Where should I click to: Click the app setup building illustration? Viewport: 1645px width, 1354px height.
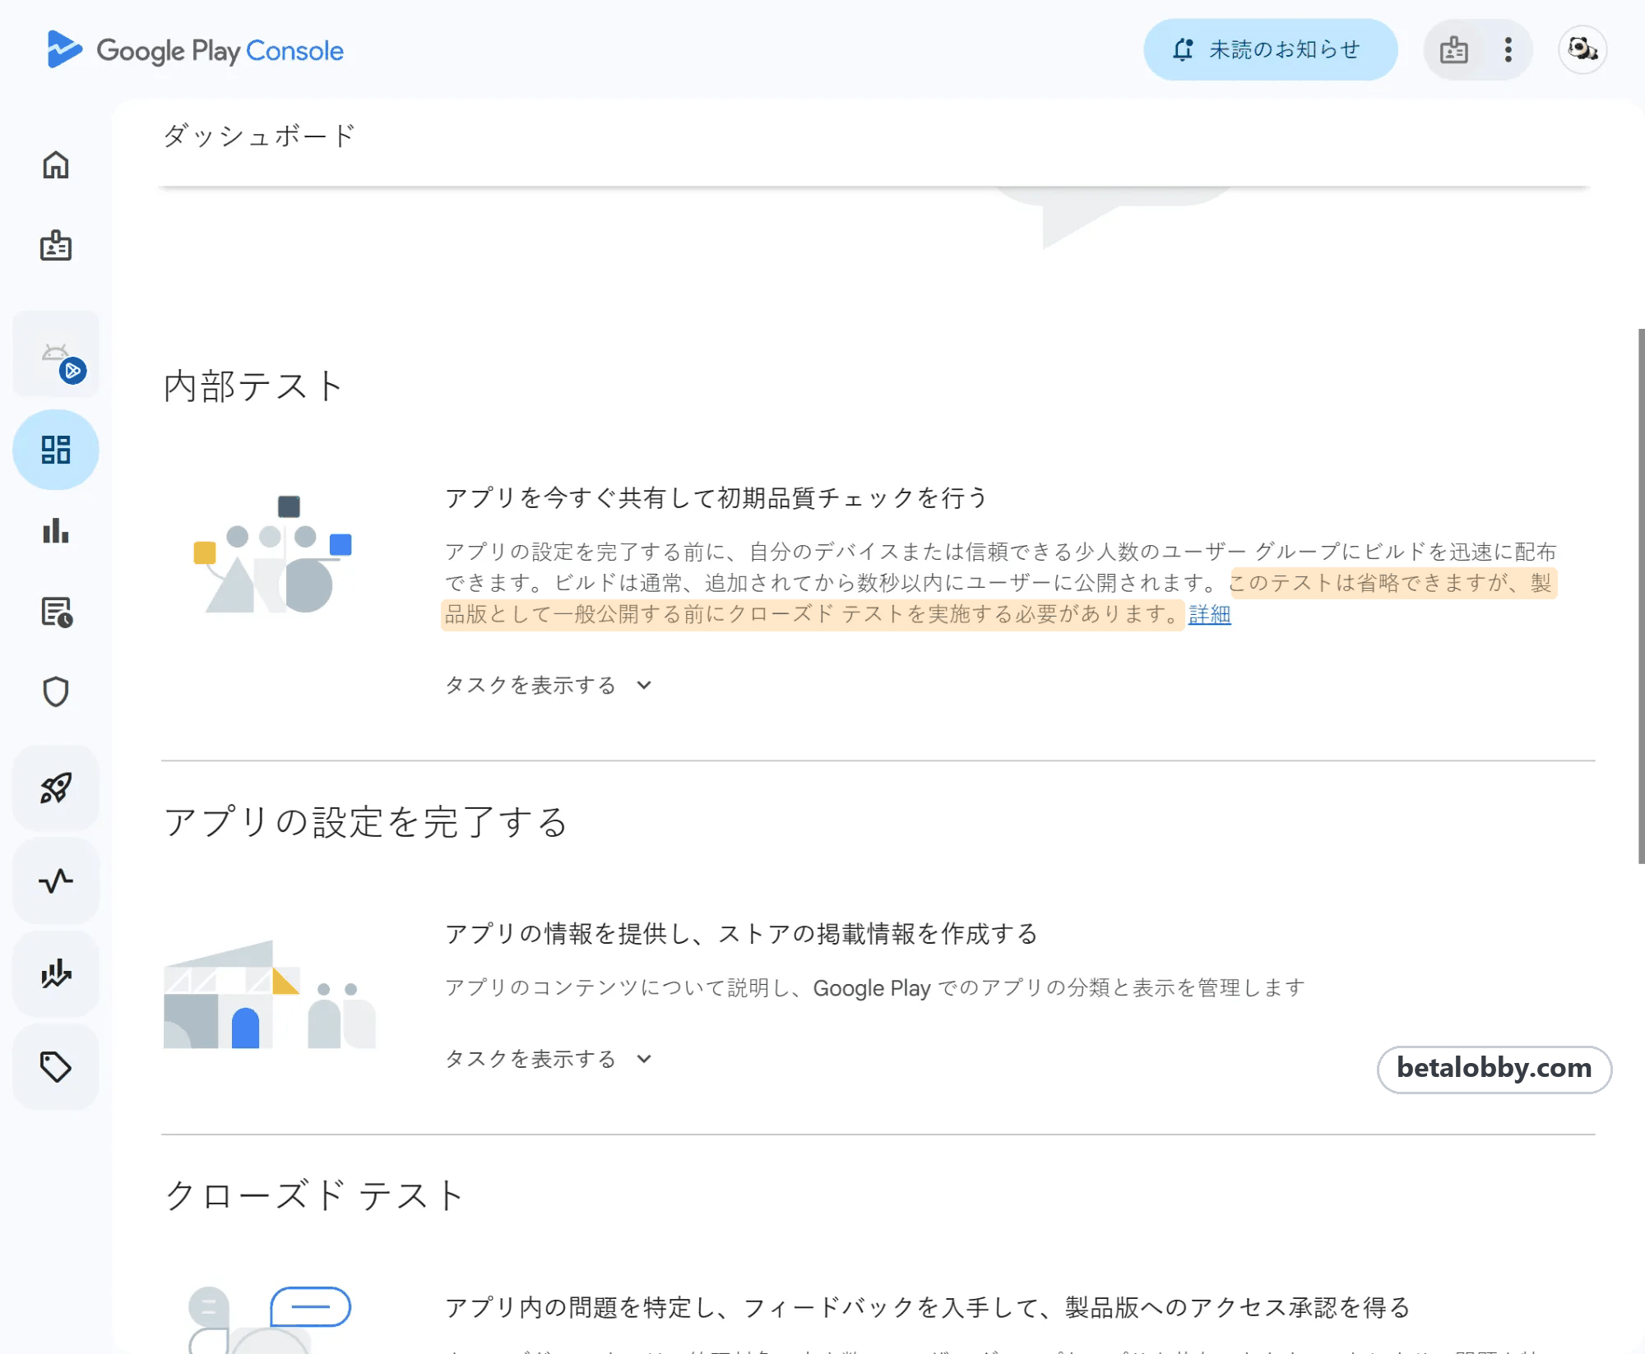point(270,994)
